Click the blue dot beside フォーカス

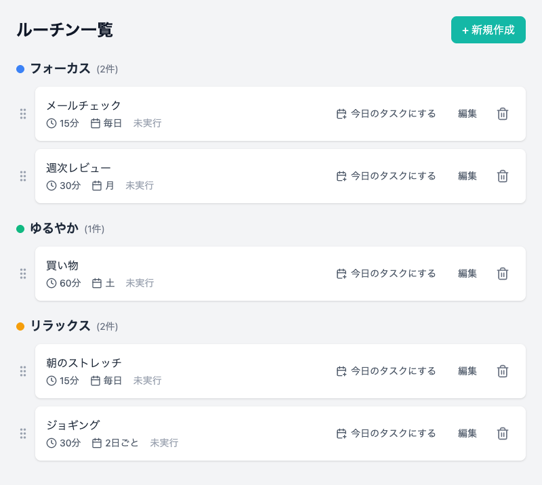(20, 69)
